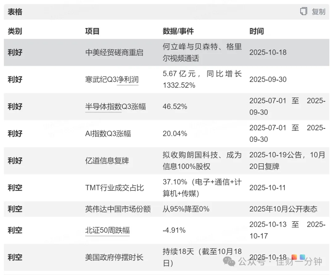Click the 20.04% value
This screenshot has width=333, height=275.
[175, 134]
